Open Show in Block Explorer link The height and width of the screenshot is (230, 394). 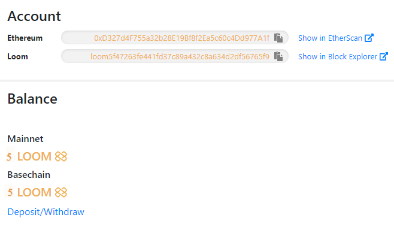(x=338, y=56)
